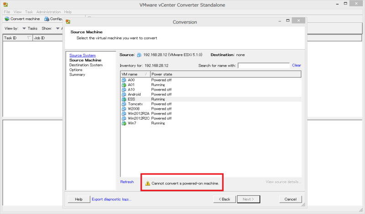Cancel the conversion wizard
365x214 pixels.
click(x=291, y=199)
